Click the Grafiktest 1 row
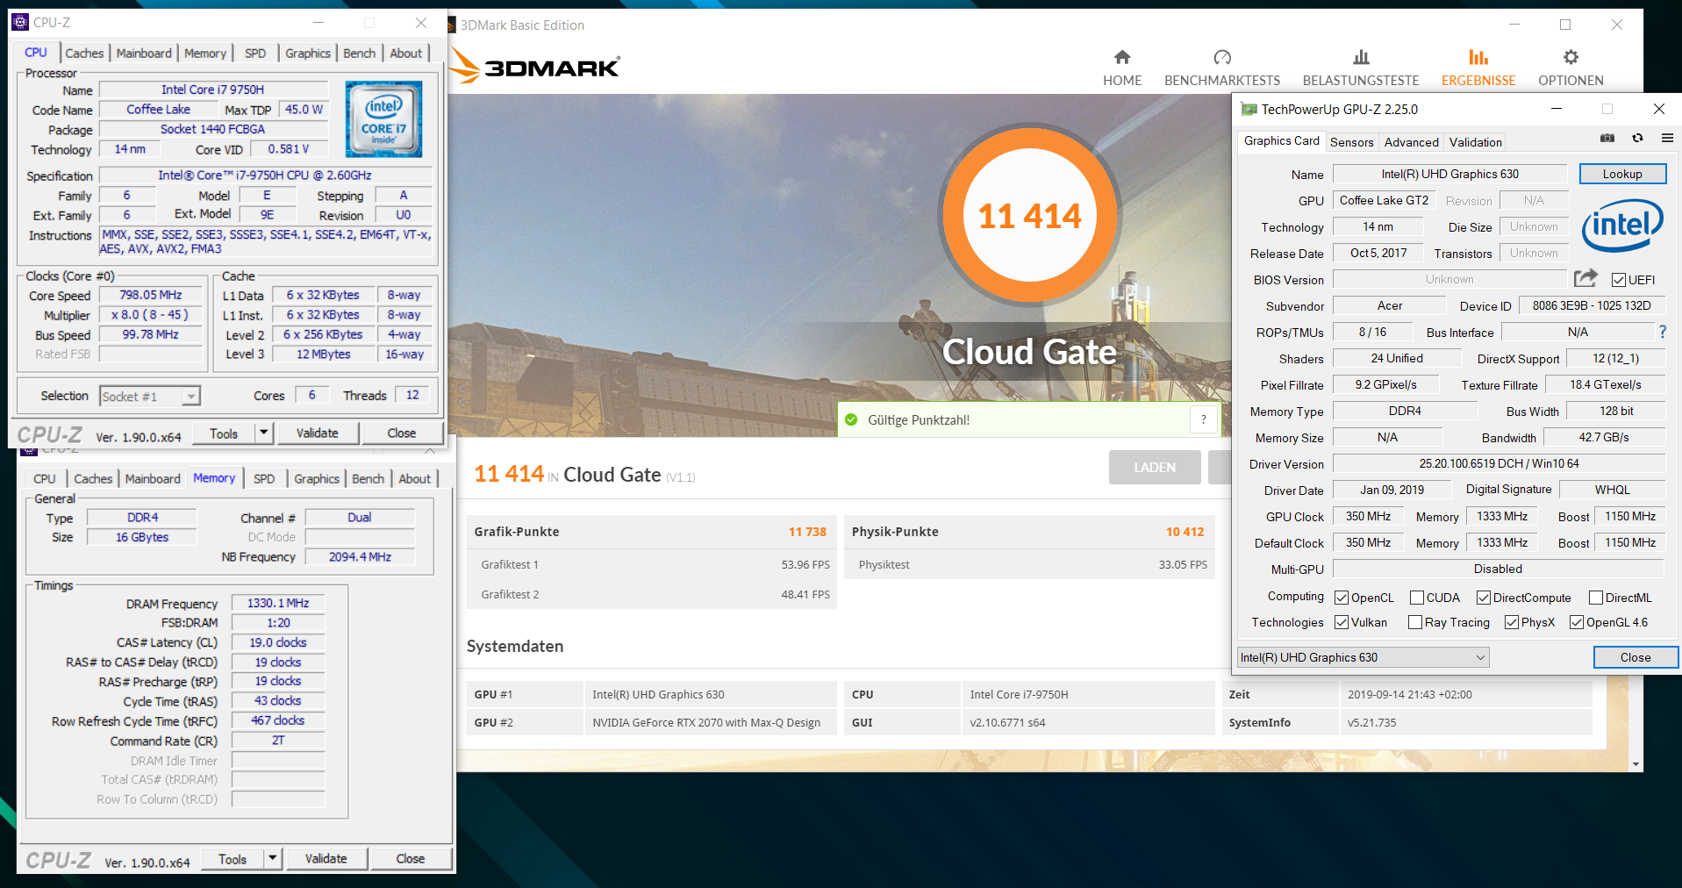This screenshot has width=1682, height=888. point(651,564)
